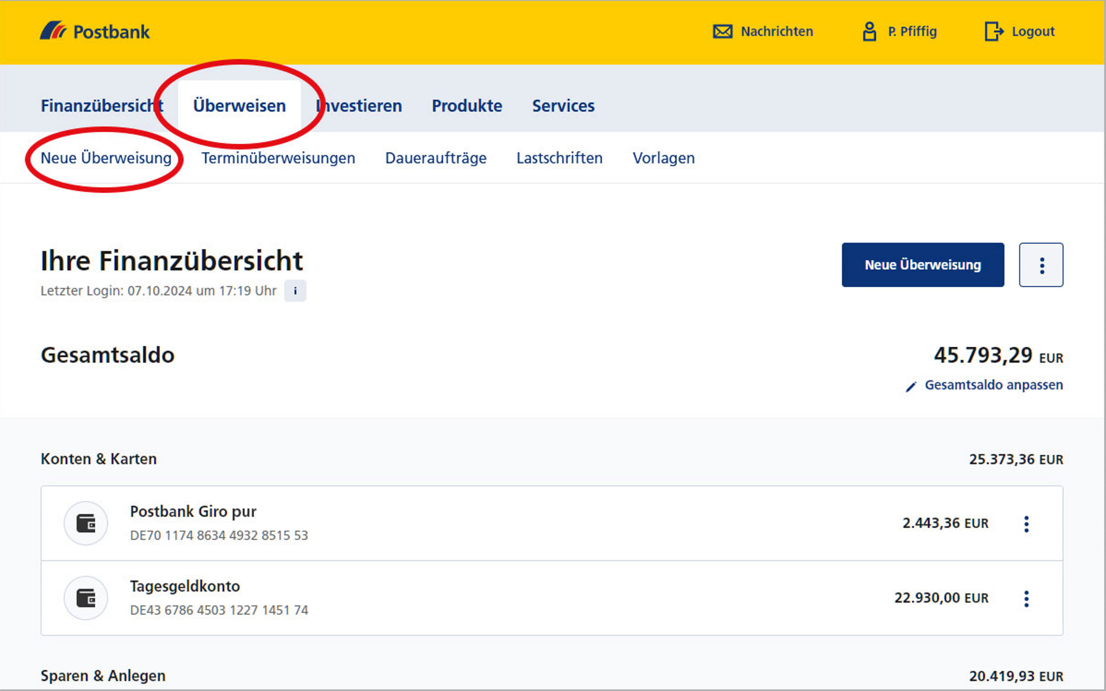Screen dimensions: 1106x691
Task: Click the wallet icon of Tagesgeldkonto
Action: 86,598
